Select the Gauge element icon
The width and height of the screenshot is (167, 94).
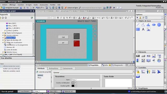tap(159, 60)
